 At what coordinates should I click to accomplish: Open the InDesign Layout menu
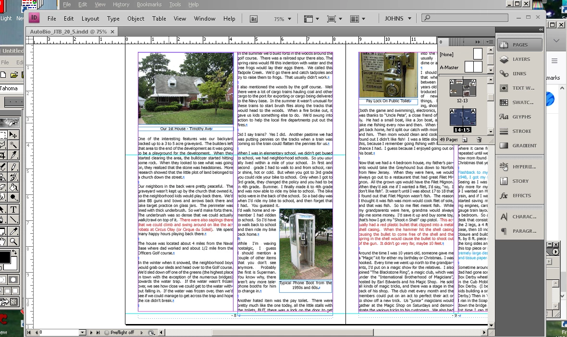click(x=90, y=18)
